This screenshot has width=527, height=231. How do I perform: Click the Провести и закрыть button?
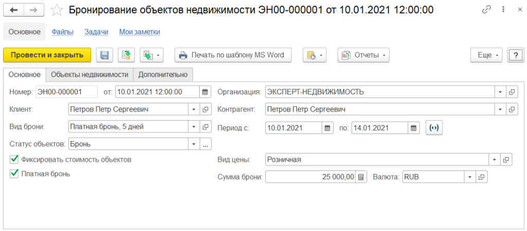pyautogui.click(x=47, y=55)
